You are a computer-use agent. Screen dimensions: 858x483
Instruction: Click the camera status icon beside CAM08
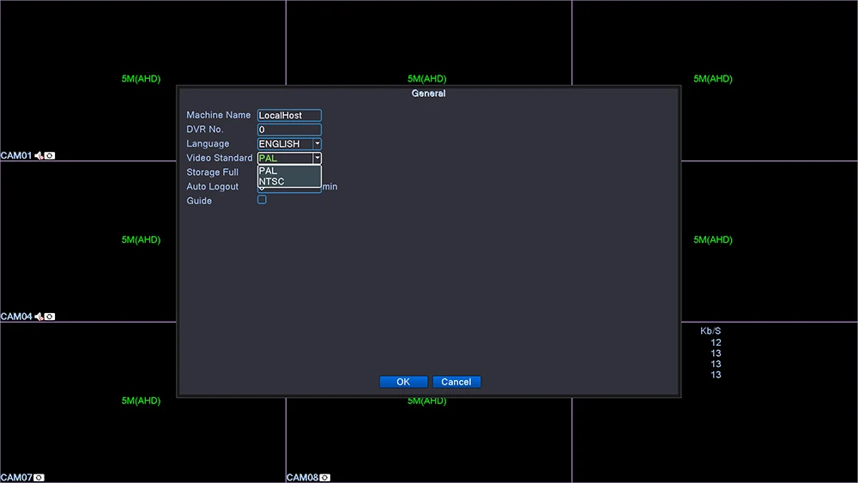pyautogui.click(x=325, y=478)
